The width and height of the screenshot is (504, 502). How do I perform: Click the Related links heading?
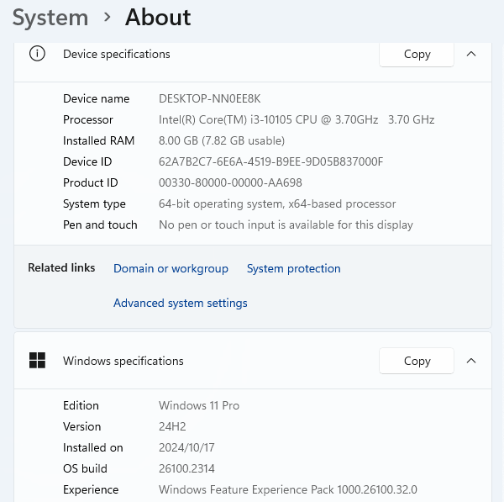tap(61, 267)
